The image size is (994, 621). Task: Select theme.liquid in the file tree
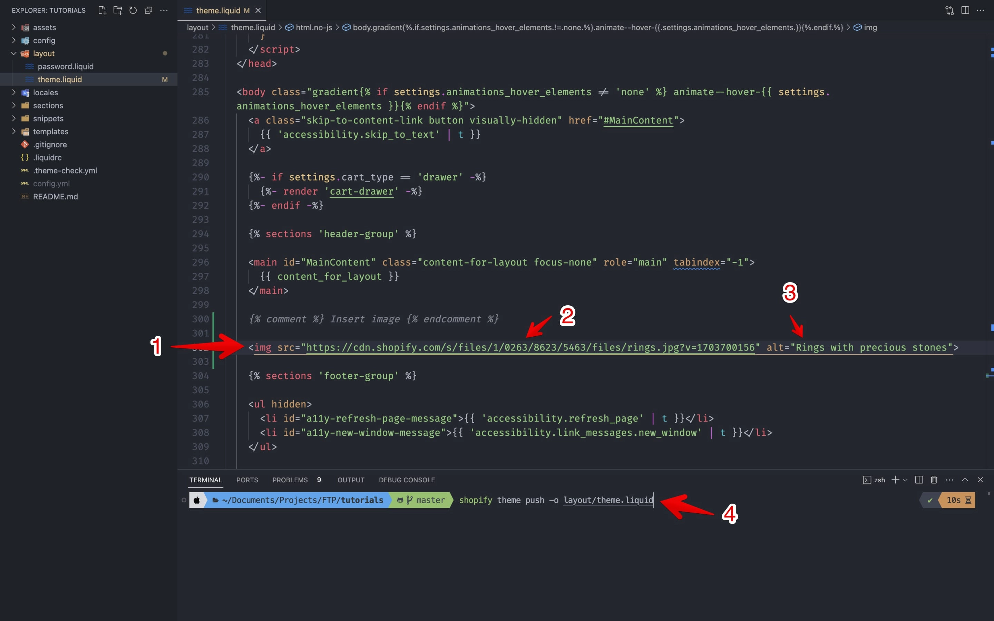pos(89,79)
